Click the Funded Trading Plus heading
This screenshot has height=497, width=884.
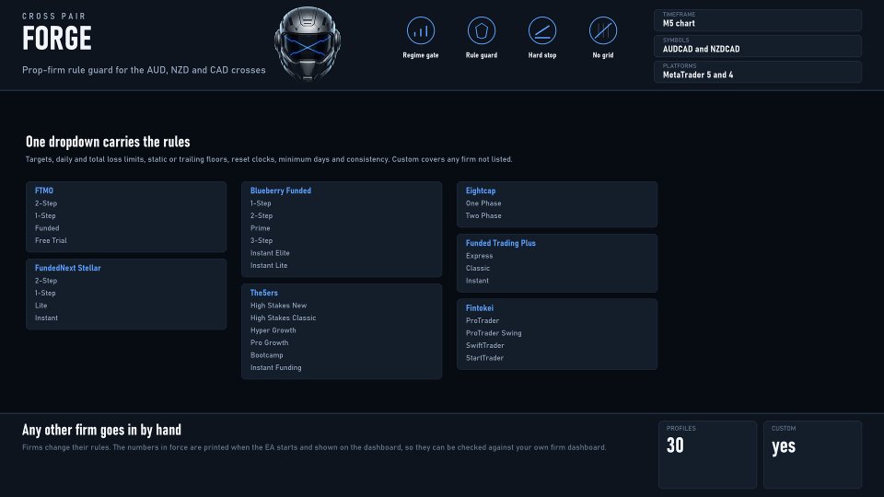tap(501, 243)
